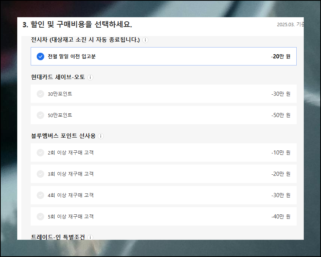Select the 30만포인트 checkbox

tap(40, 94)
